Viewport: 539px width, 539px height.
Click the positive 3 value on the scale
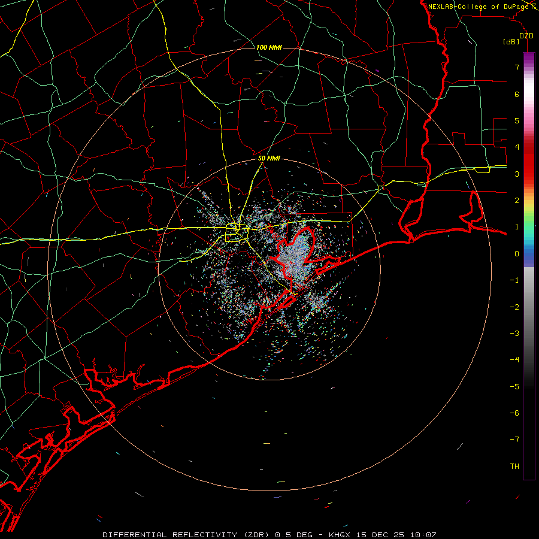tap(517, 174)
